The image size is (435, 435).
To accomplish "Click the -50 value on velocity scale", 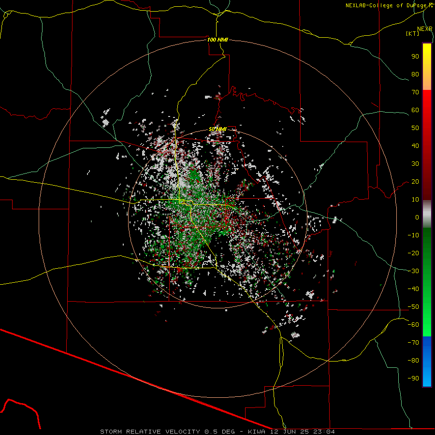I will pyautogui.click(x=413, y=307).
